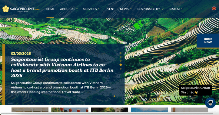Open the Vietnam flag language switcher
219x115 pixels.
tap(214, 8)
